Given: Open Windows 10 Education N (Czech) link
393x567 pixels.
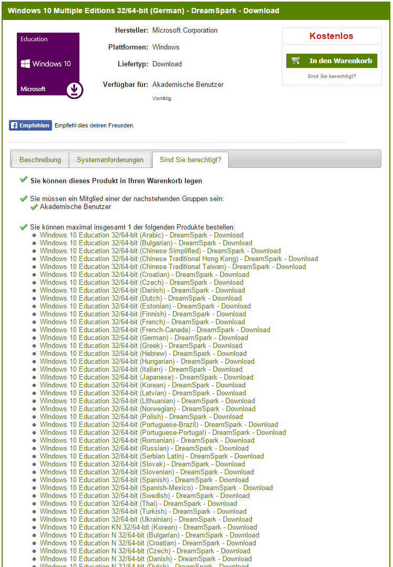Looking at the screenshot, I should click(145, 551).
